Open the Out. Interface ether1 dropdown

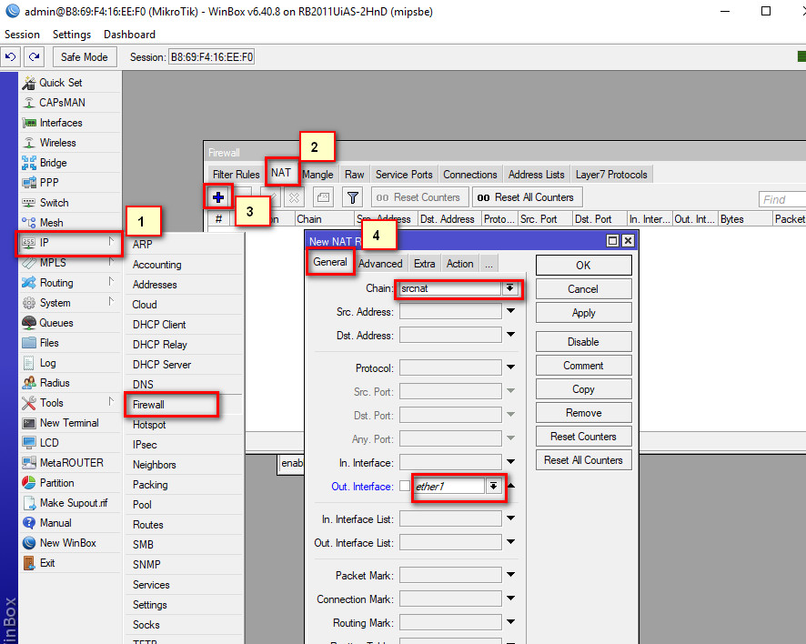click(x=493, y=487)
